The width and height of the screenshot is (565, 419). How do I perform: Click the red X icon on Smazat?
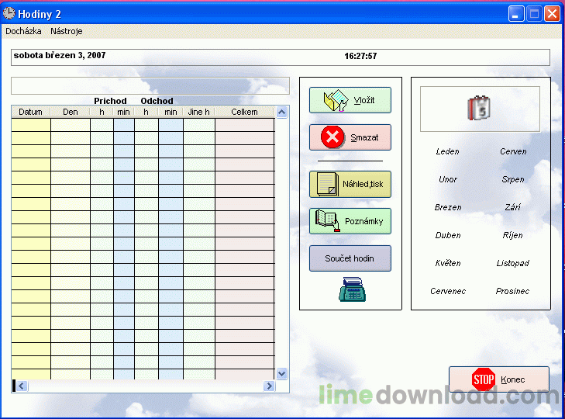pyautogui.click(x=332, y=137)
